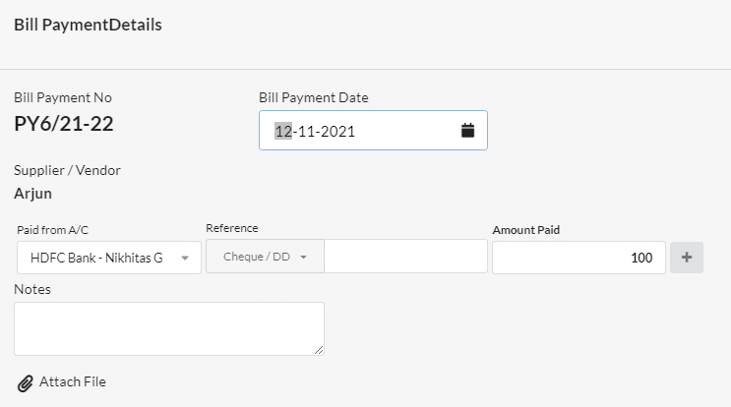Viewport: 731px width, 407px height.
Task: Select the HDFC Bank - Nikhitas G account box
Action: tap(109, 257)
